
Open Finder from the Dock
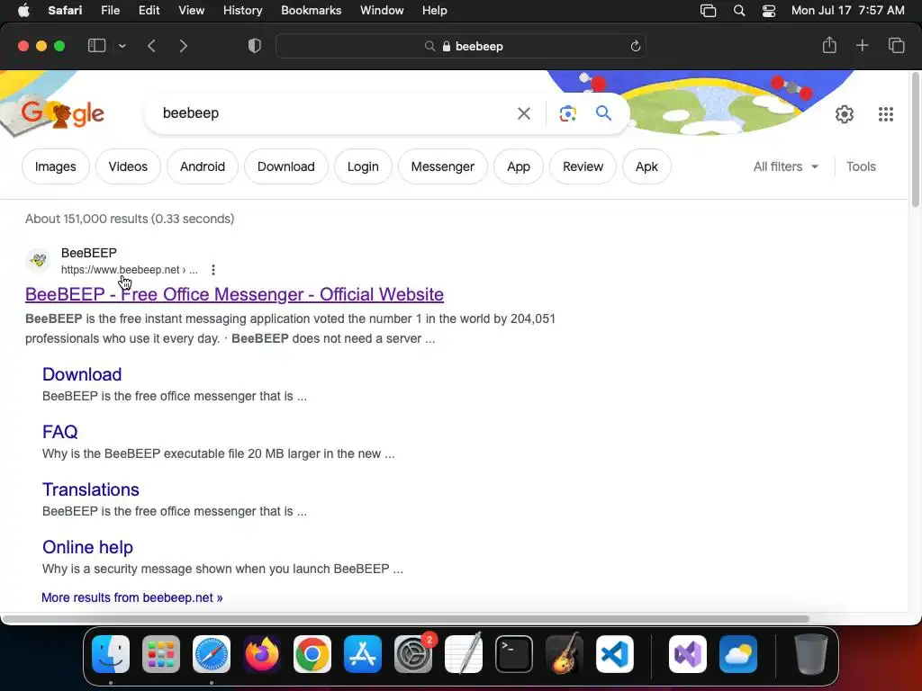coord(111,654)
